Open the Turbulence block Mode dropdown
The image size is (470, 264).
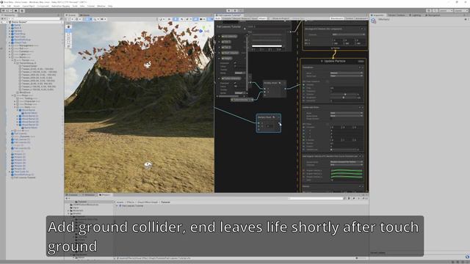click(347, 73)
